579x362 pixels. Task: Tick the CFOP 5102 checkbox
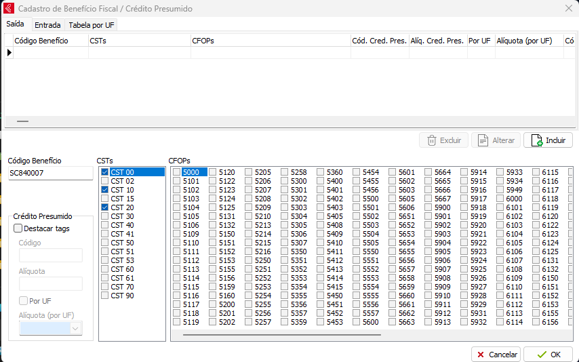tap(177, 190)
